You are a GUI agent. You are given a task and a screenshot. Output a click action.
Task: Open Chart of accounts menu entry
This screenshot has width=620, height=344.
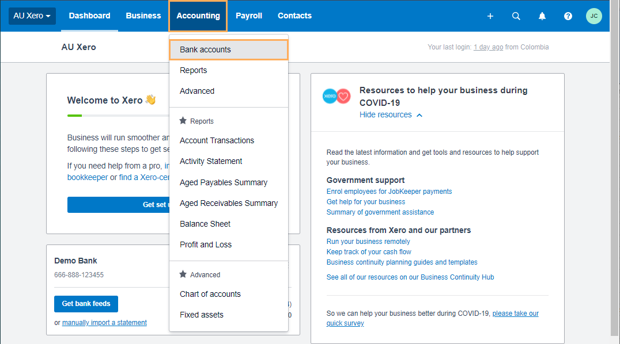pos(210,294)
